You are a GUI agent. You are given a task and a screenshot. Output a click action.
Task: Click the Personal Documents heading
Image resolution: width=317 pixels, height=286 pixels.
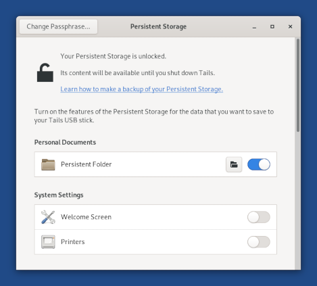[x=65, y=143]
